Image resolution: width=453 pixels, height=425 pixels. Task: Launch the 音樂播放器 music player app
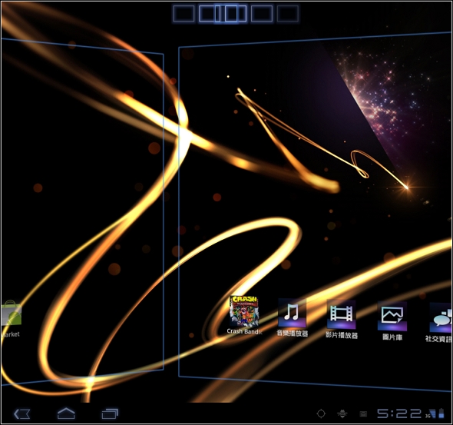tap(292, 313)
